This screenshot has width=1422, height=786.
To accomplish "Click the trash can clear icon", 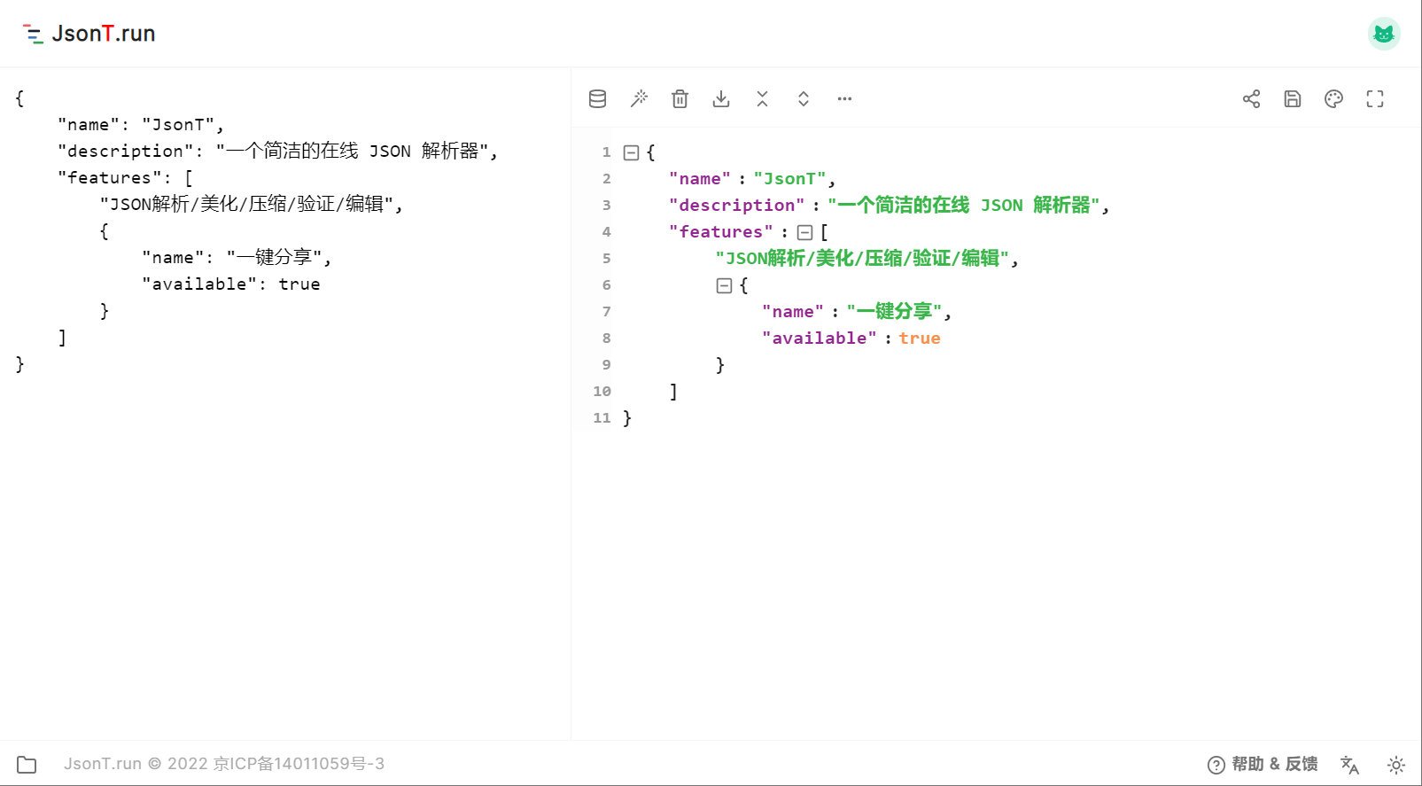I will (x=680, y=99).
